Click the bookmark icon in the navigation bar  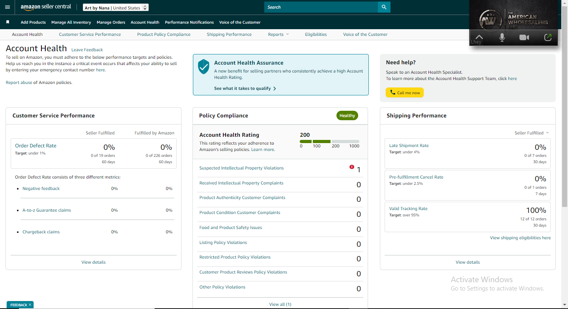[x=7, y=22]
